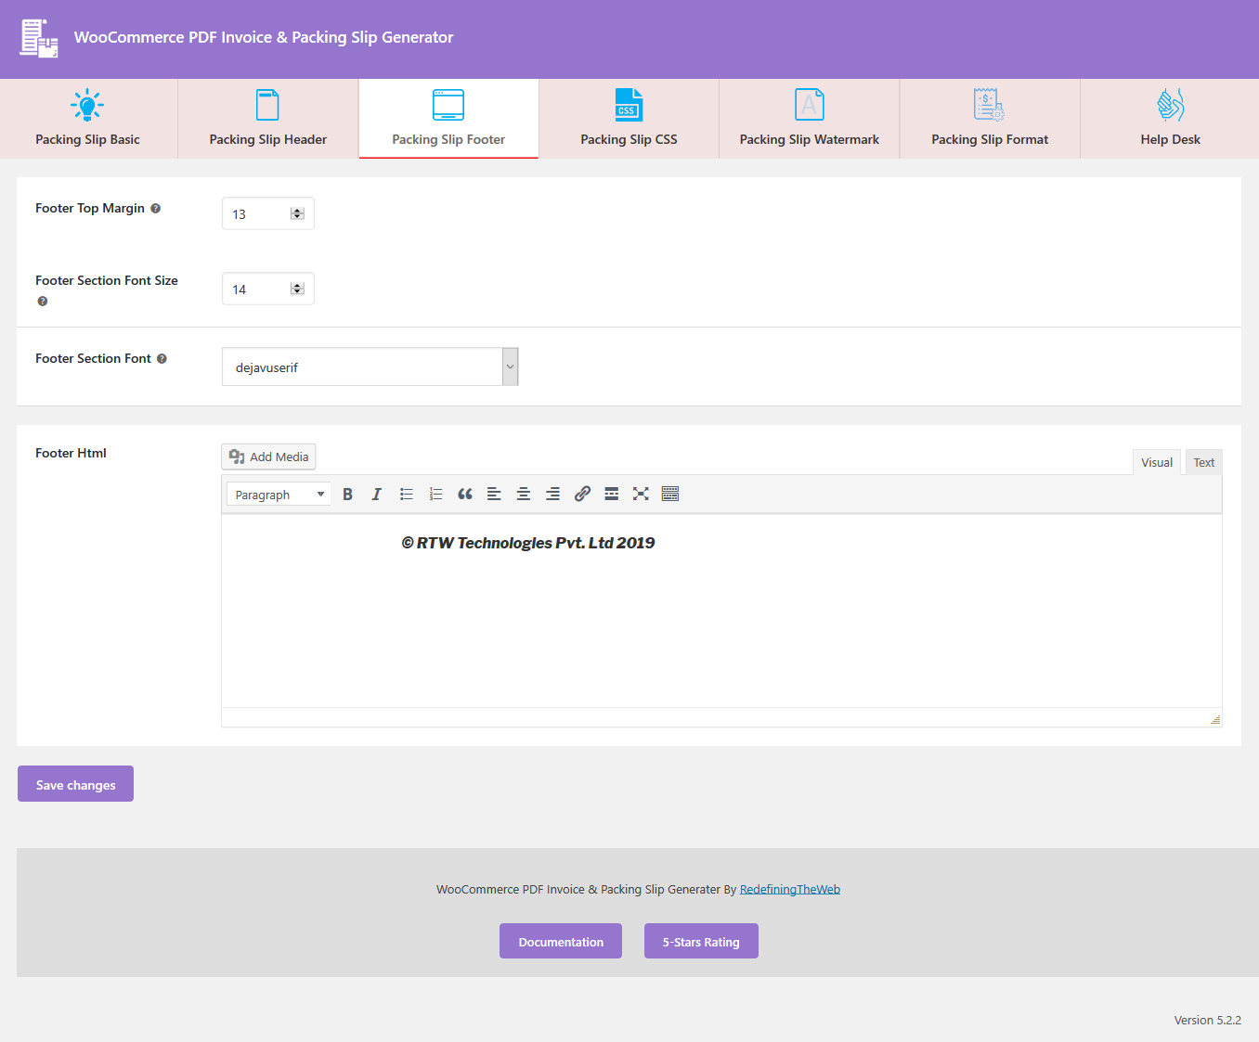Apply blockquote formatting
The height and width of the screenshot is (1042, 1259).
pyautogui.click(x=465, y=494)
